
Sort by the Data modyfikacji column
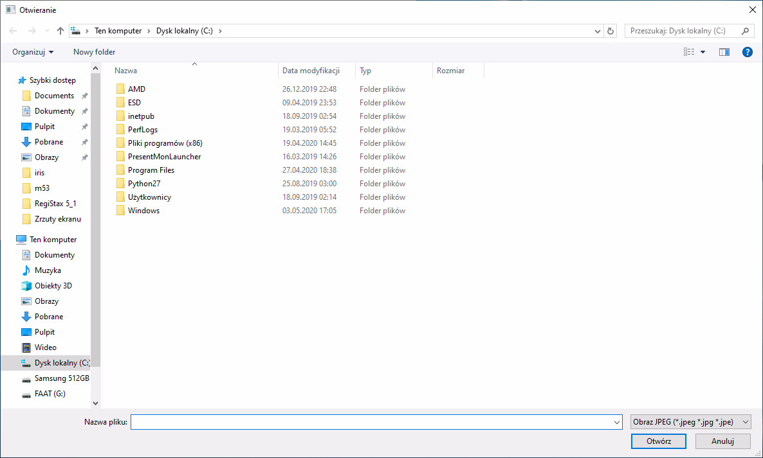[x=310, y=71]
